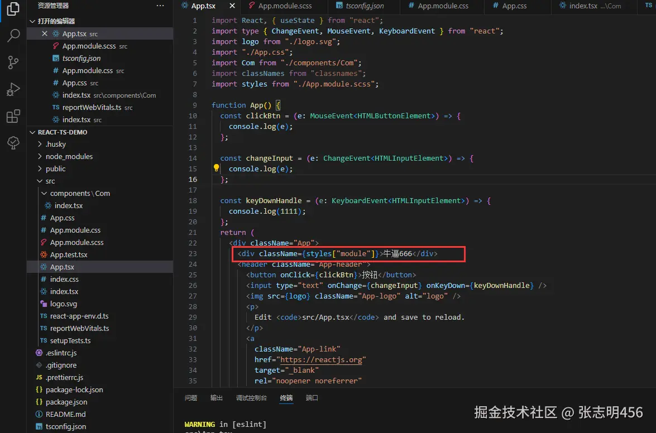The image size is (656, 433).
Task: Click import classNames from "classnames" line
Action: click(x=289, y=74)
